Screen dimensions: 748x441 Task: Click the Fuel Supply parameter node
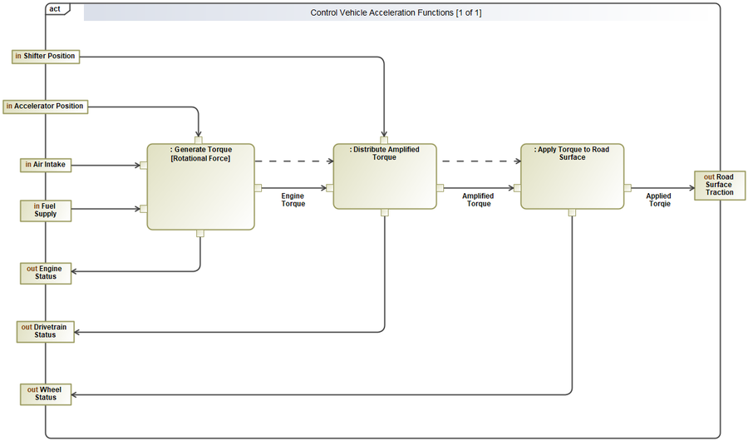click(45, 211)
